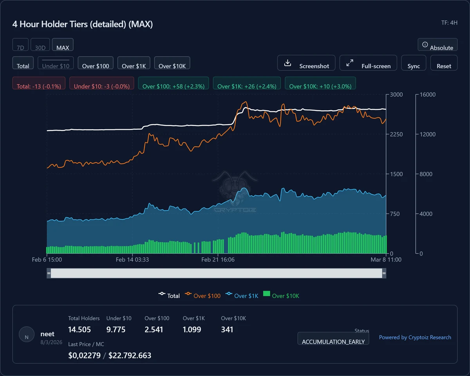Click the 'Over $100: +58 (+2.3%)' badge
The height and width of the screenshot is (376, 470).
pos(174,83)
